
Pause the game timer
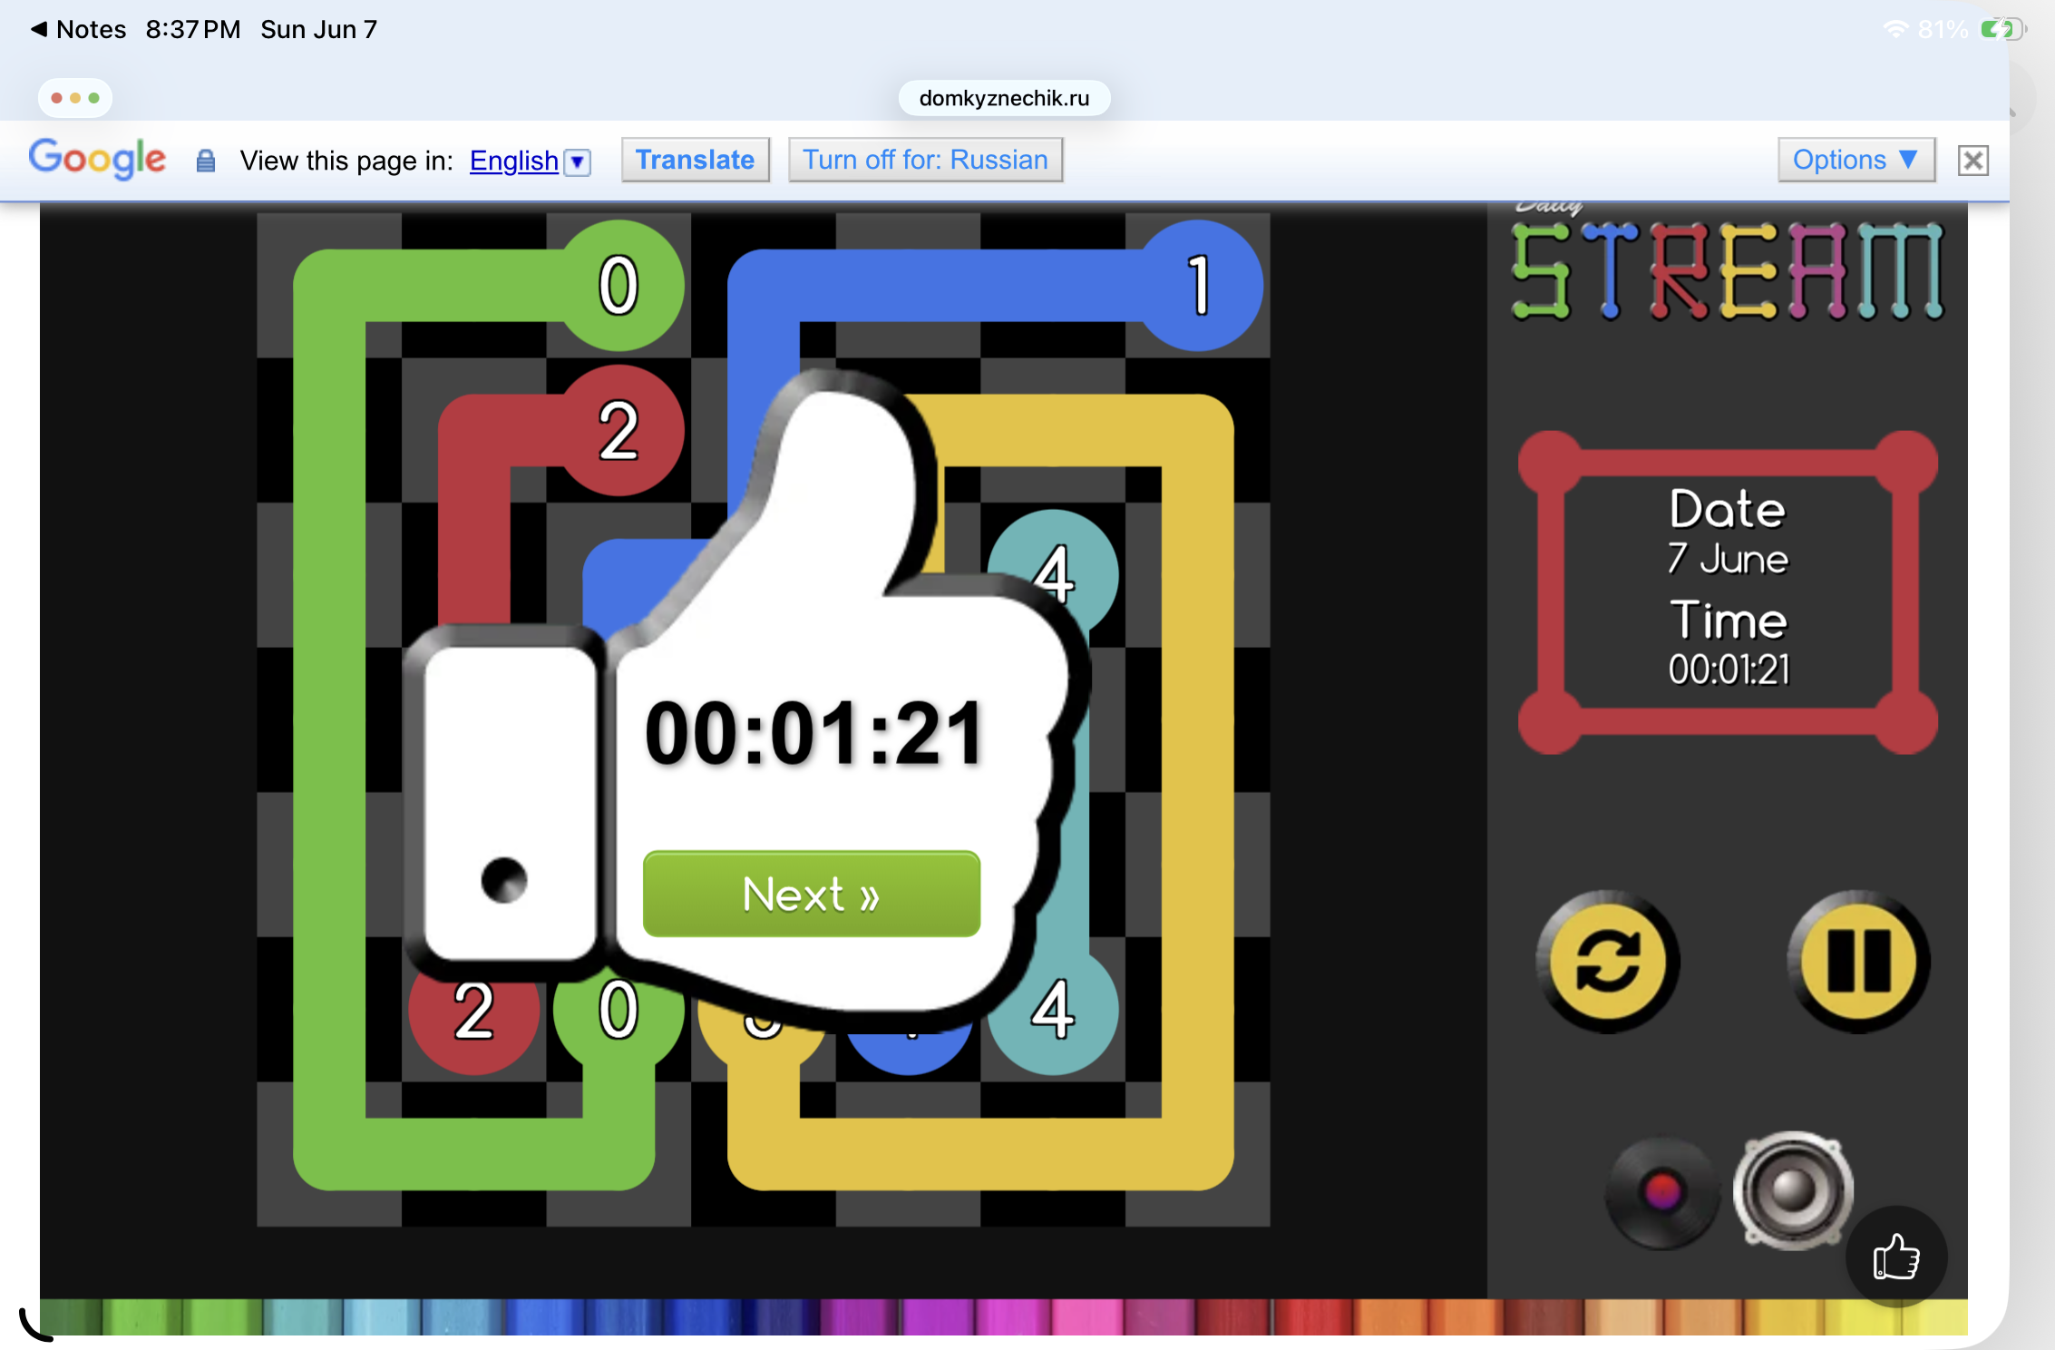pyautogui.click(x=1859, y=962)
